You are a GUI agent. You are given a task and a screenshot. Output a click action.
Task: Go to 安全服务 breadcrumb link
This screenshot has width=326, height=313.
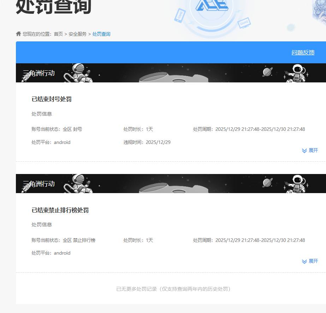[78, 34]
